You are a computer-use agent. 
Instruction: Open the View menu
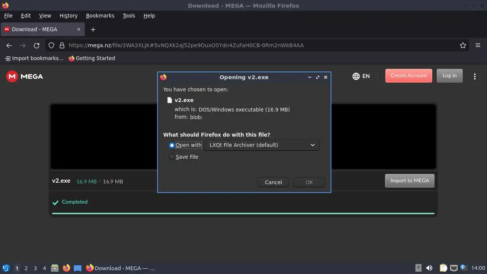45,16
